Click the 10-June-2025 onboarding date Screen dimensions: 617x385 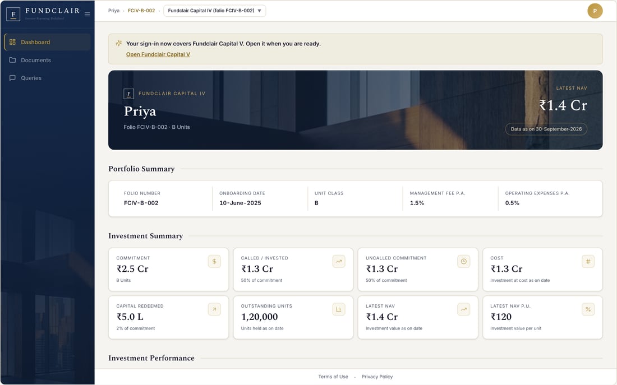click(240, 203)
